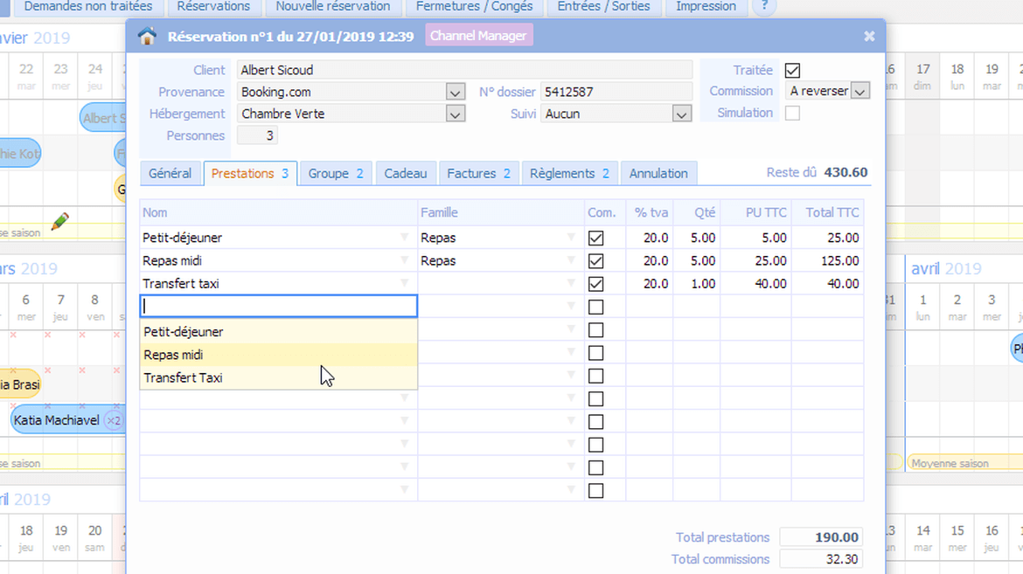This screenshot has height=574, width=1023.
Task: Select 'Repas midi' from suggestion list
Action: coord(174,355)
